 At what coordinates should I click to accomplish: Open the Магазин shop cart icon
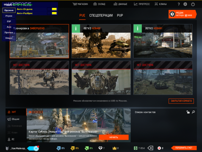(x=75, y=4)
